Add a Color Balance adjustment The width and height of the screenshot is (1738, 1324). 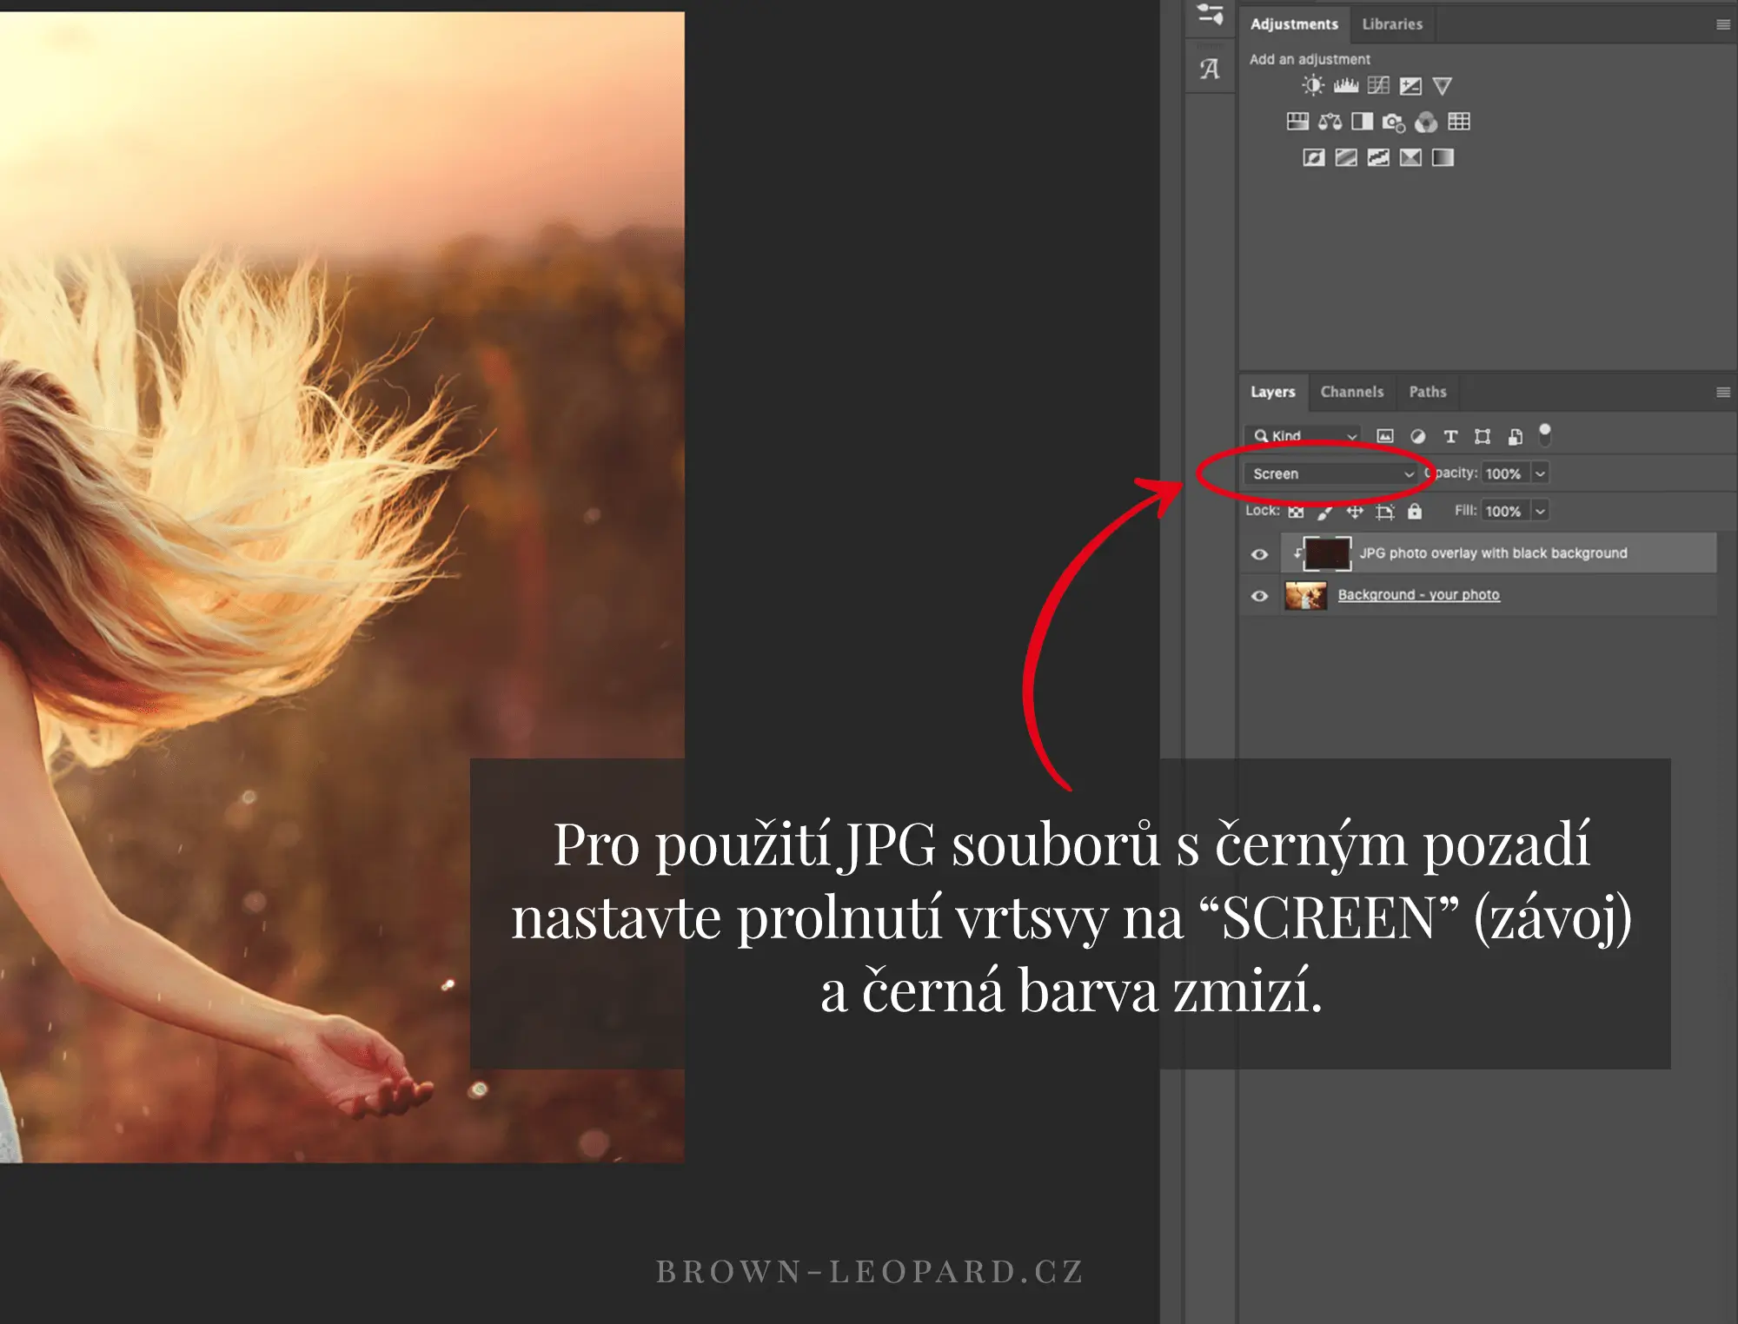tap(1330, 122)
